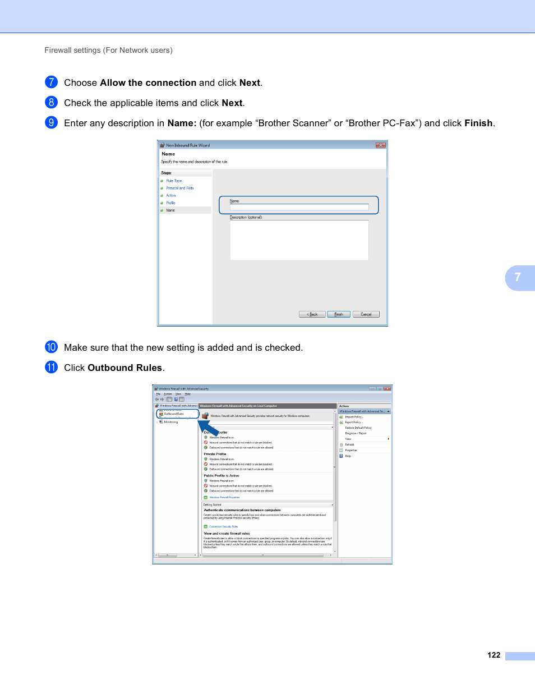535x693 pixels.
Task: Go to the Profile step in the wizard
Action: (170, 203)
